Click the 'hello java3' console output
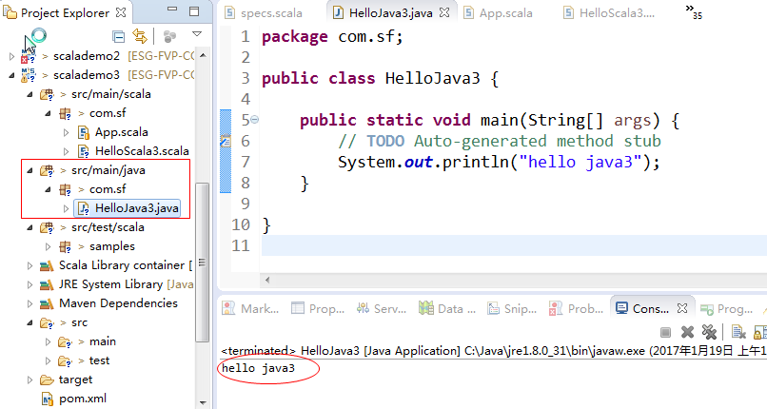Screen dimensions: 767x409 pyautogui.click(x=258, y=368)
